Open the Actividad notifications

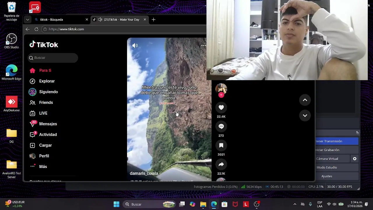(43, 134)
